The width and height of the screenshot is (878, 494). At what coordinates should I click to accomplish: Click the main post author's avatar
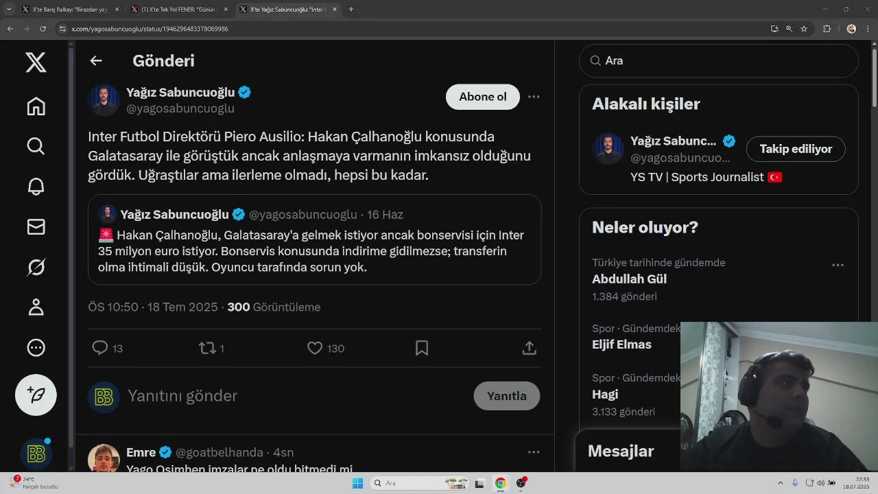click(104, 100)
